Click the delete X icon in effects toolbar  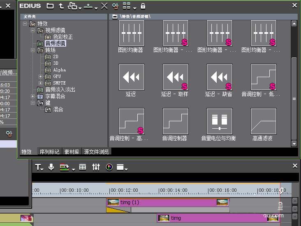(x=104, y=6)
